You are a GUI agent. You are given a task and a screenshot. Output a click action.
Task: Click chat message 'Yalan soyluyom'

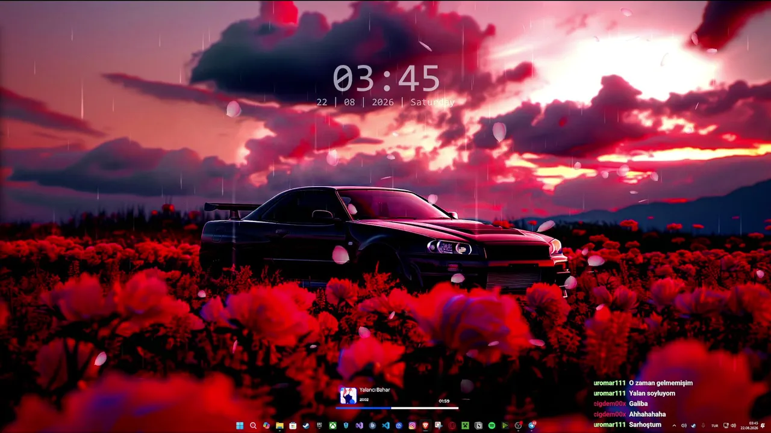tap(652, 393)
